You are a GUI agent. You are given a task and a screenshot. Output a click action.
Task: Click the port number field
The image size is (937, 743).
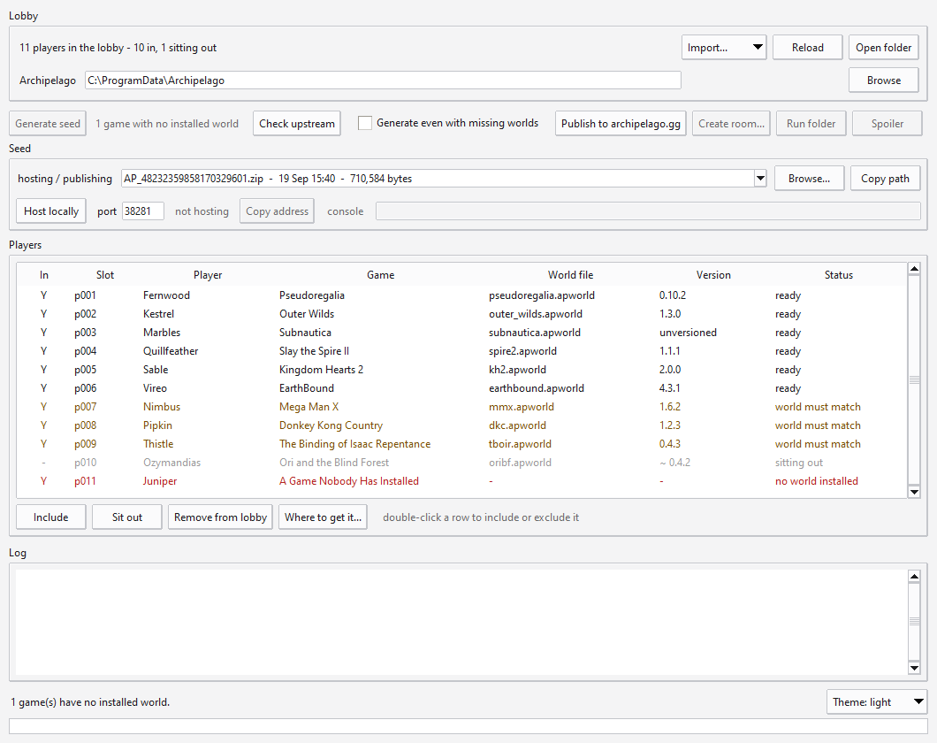143,211
